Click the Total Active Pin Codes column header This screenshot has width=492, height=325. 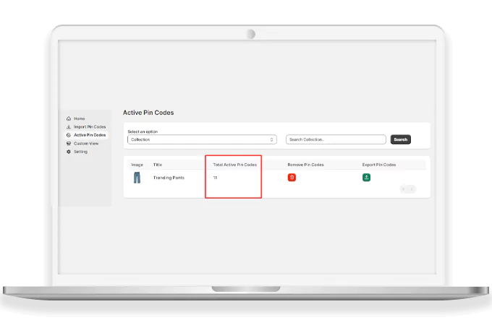click(x=234, y=165)
